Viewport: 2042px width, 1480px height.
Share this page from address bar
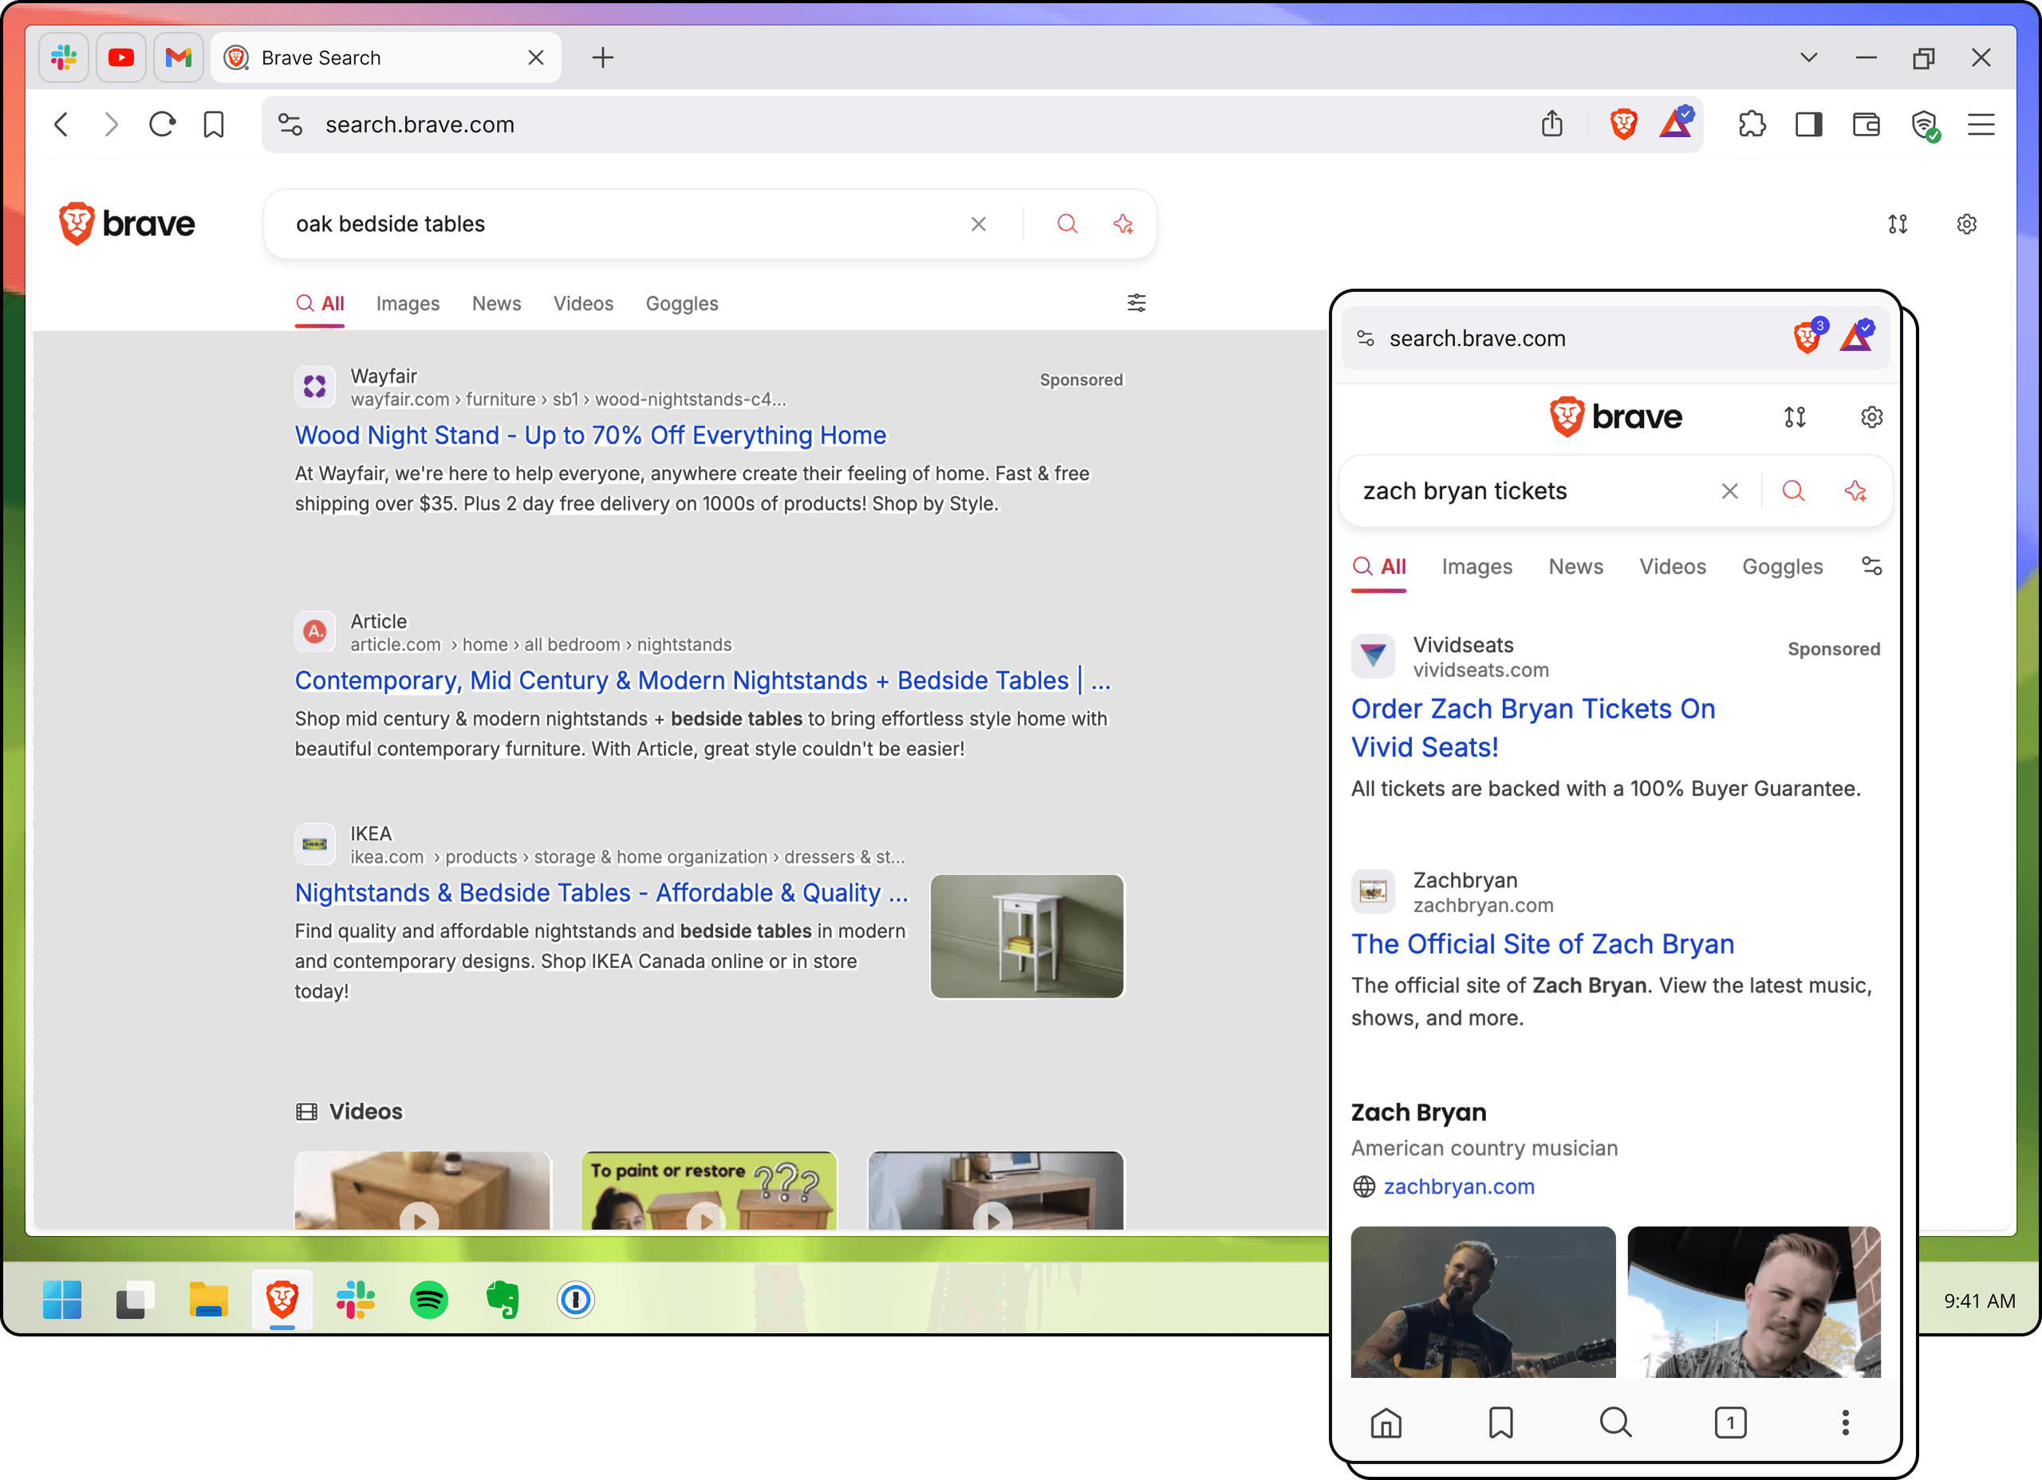[1552, 124]
